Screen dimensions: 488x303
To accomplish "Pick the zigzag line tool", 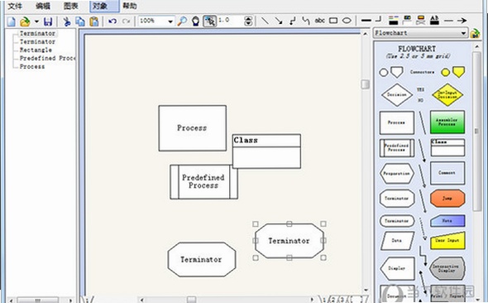I will coord(292,21).
